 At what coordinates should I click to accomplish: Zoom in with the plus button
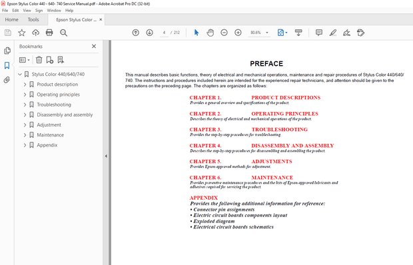pyautogui.click(x=238, y=33)
